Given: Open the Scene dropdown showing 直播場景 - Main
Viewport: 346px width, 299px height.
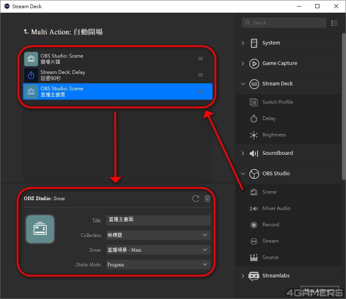Looking at the screenshot, I should [x=158, y=250].
